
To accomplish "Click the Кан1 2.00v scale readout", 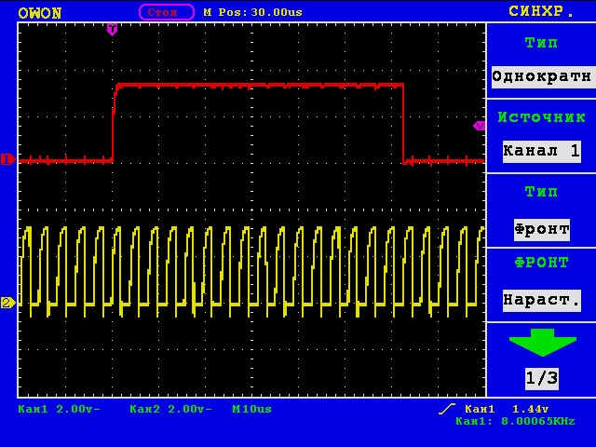I will 59,409.
